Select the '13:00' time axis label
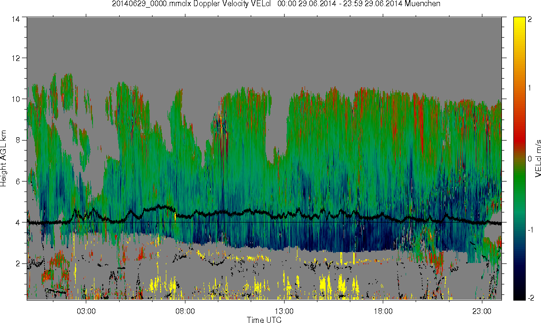541x323 pixels. pyautogui.click(x=284, y=311)
